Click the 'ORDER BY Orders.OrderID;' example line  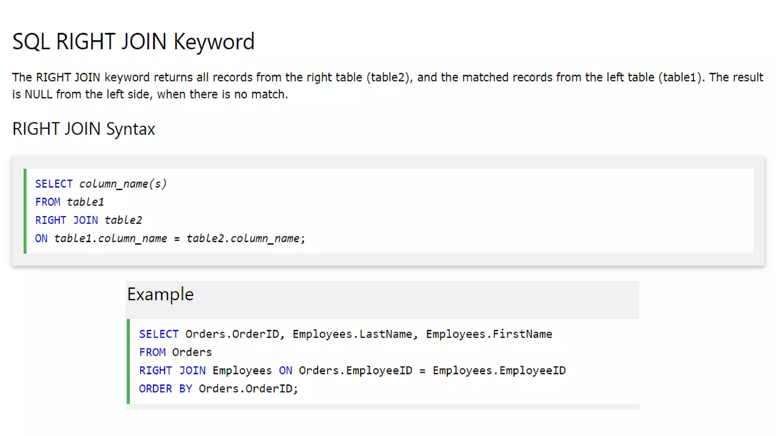click(219, 389)
